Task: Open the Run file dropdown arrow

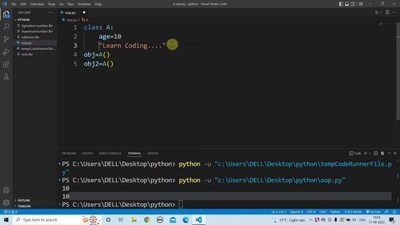Action: coord(381,12)
